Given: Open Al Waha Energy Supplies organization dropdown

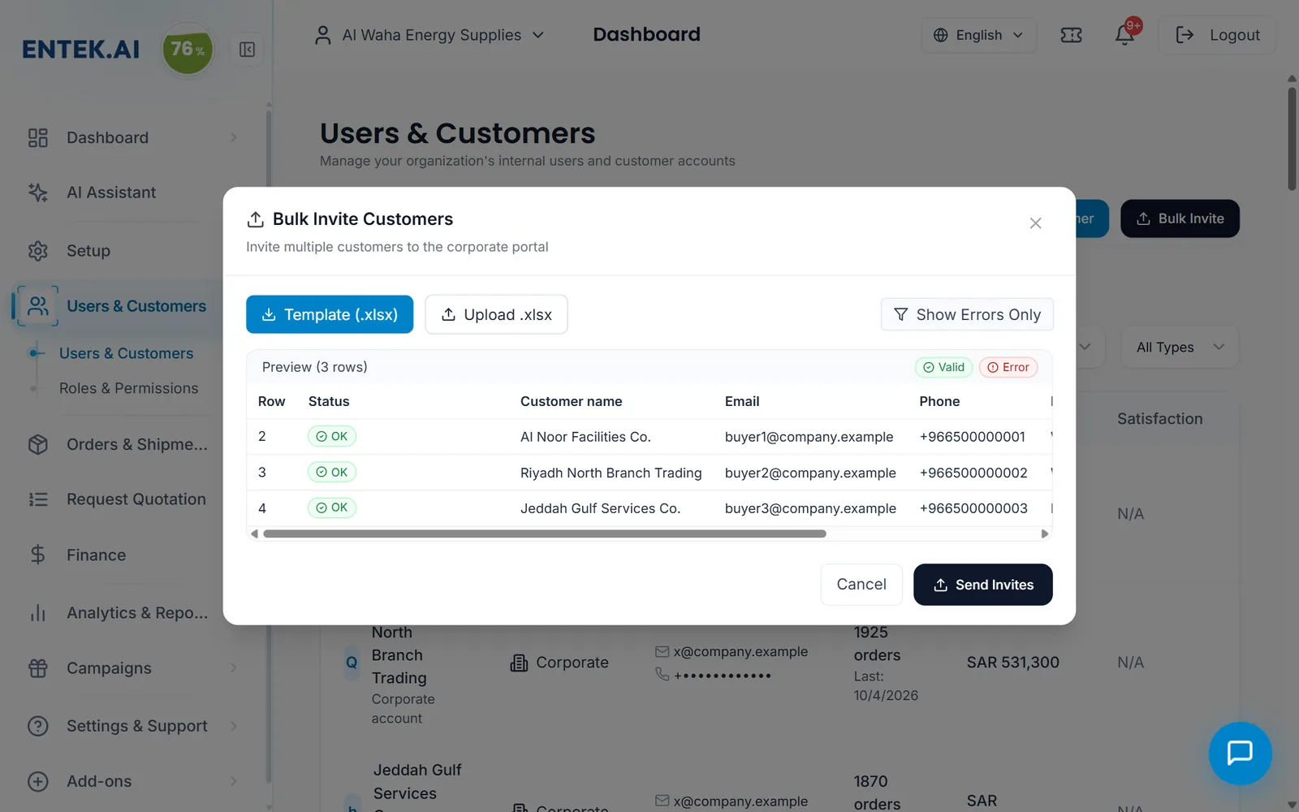Looking at the screenshot, I should pos(429,35).
